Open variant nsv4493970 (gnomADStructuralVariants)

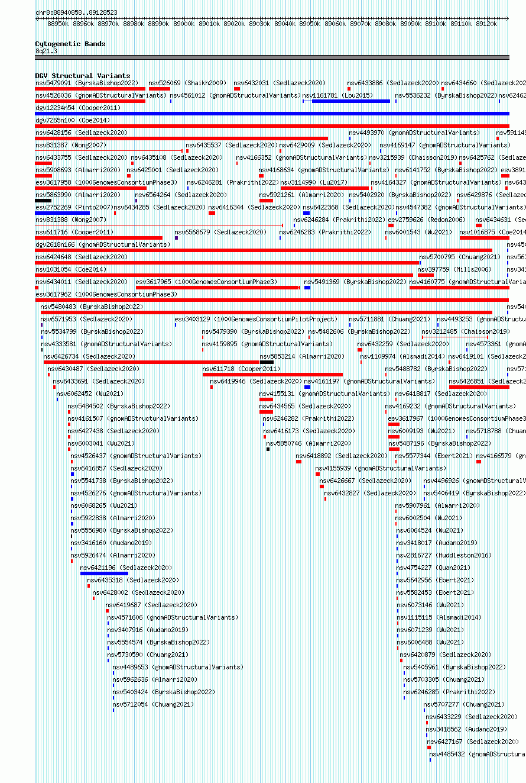[x=414, y=133]
